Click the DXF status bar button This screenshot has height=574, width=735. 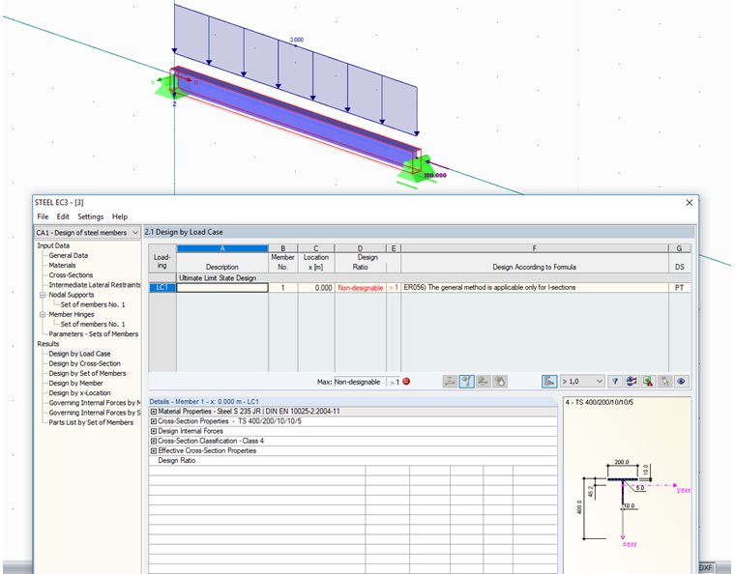[706, 567]
